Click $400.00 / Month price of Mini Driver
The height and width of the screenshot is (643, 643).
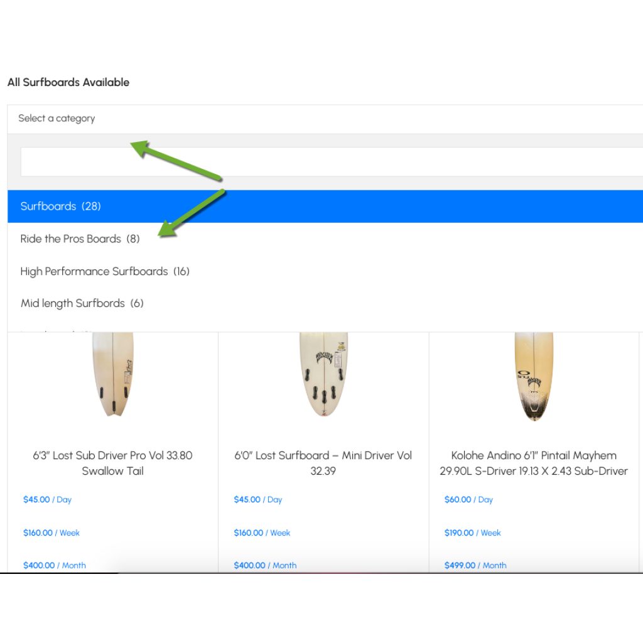pyautogui.click(x=266, y=565)
